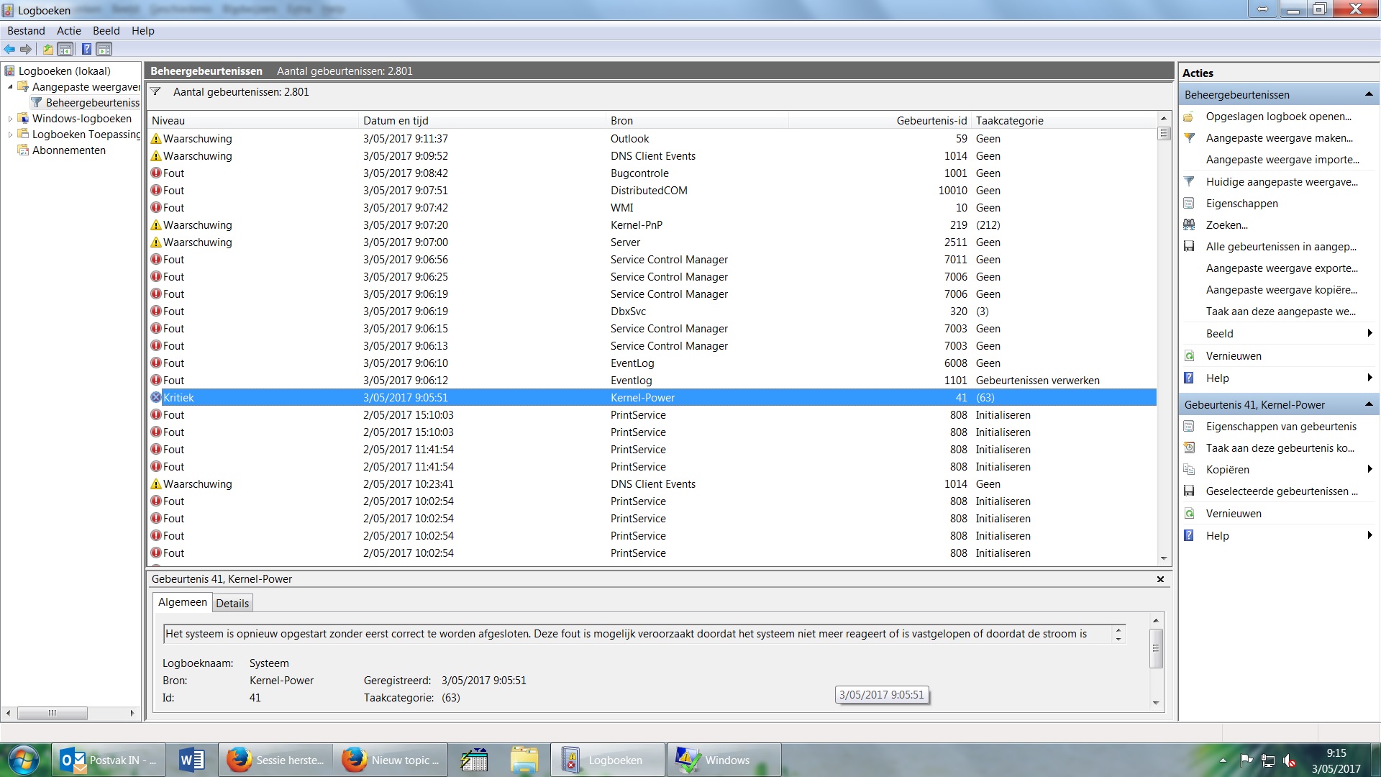Sort by the Bron column header
The image size is (1381, 777).
click(x=698, y=120)
